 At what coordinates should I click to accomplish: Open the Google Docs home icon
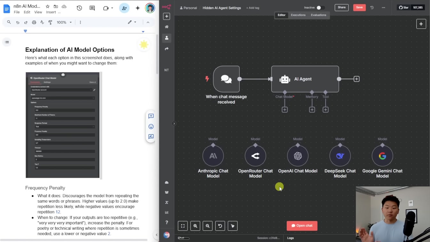pyautogui.click(x=6, y=9)
